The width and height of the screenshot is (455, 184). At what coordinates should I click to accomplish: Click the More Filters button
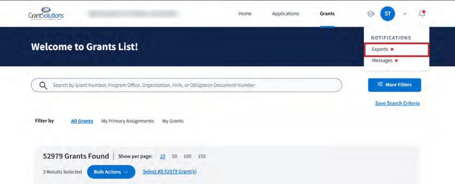[394, 85]
